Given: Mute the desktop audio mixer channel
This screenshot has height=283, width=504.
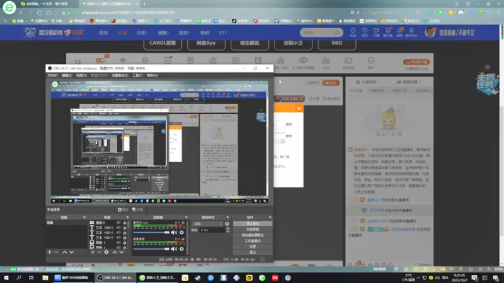Looking at the screenshot, I should tap(174, 248).
